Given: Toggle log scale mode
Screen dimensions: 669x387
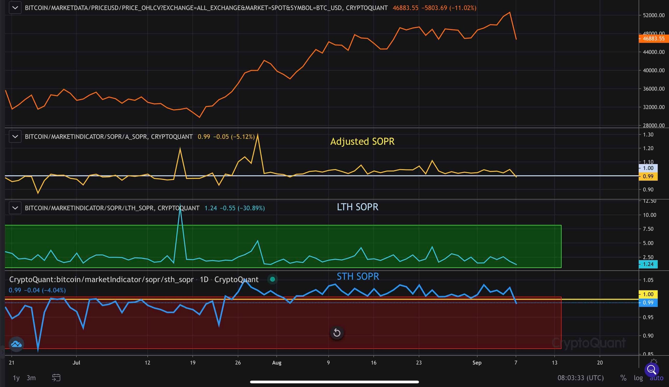Looking at the screenshot, I should pos(638,378).
